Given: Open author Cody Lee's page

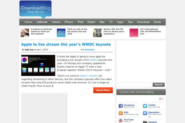Looking at the screenshot, I should pos(29,50).
